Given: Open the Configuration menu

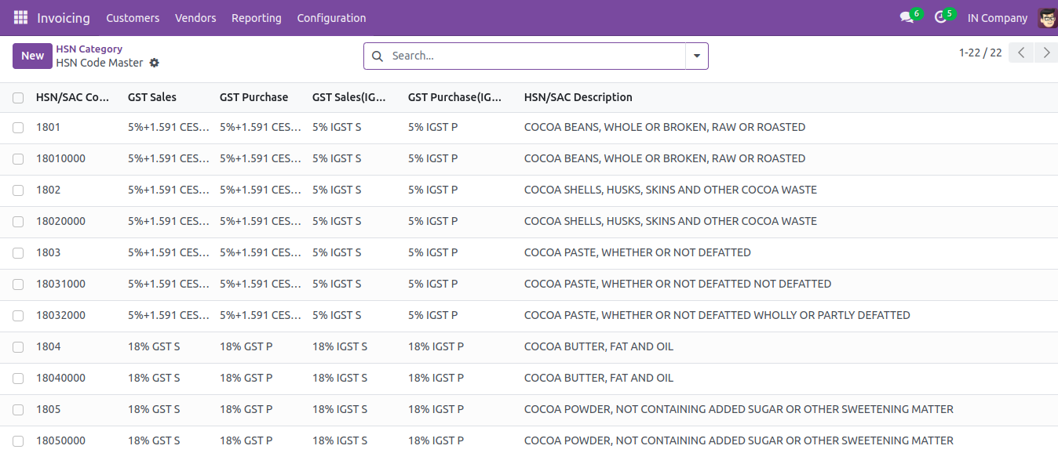Looking at the screenshot, I should coord(331,17).
